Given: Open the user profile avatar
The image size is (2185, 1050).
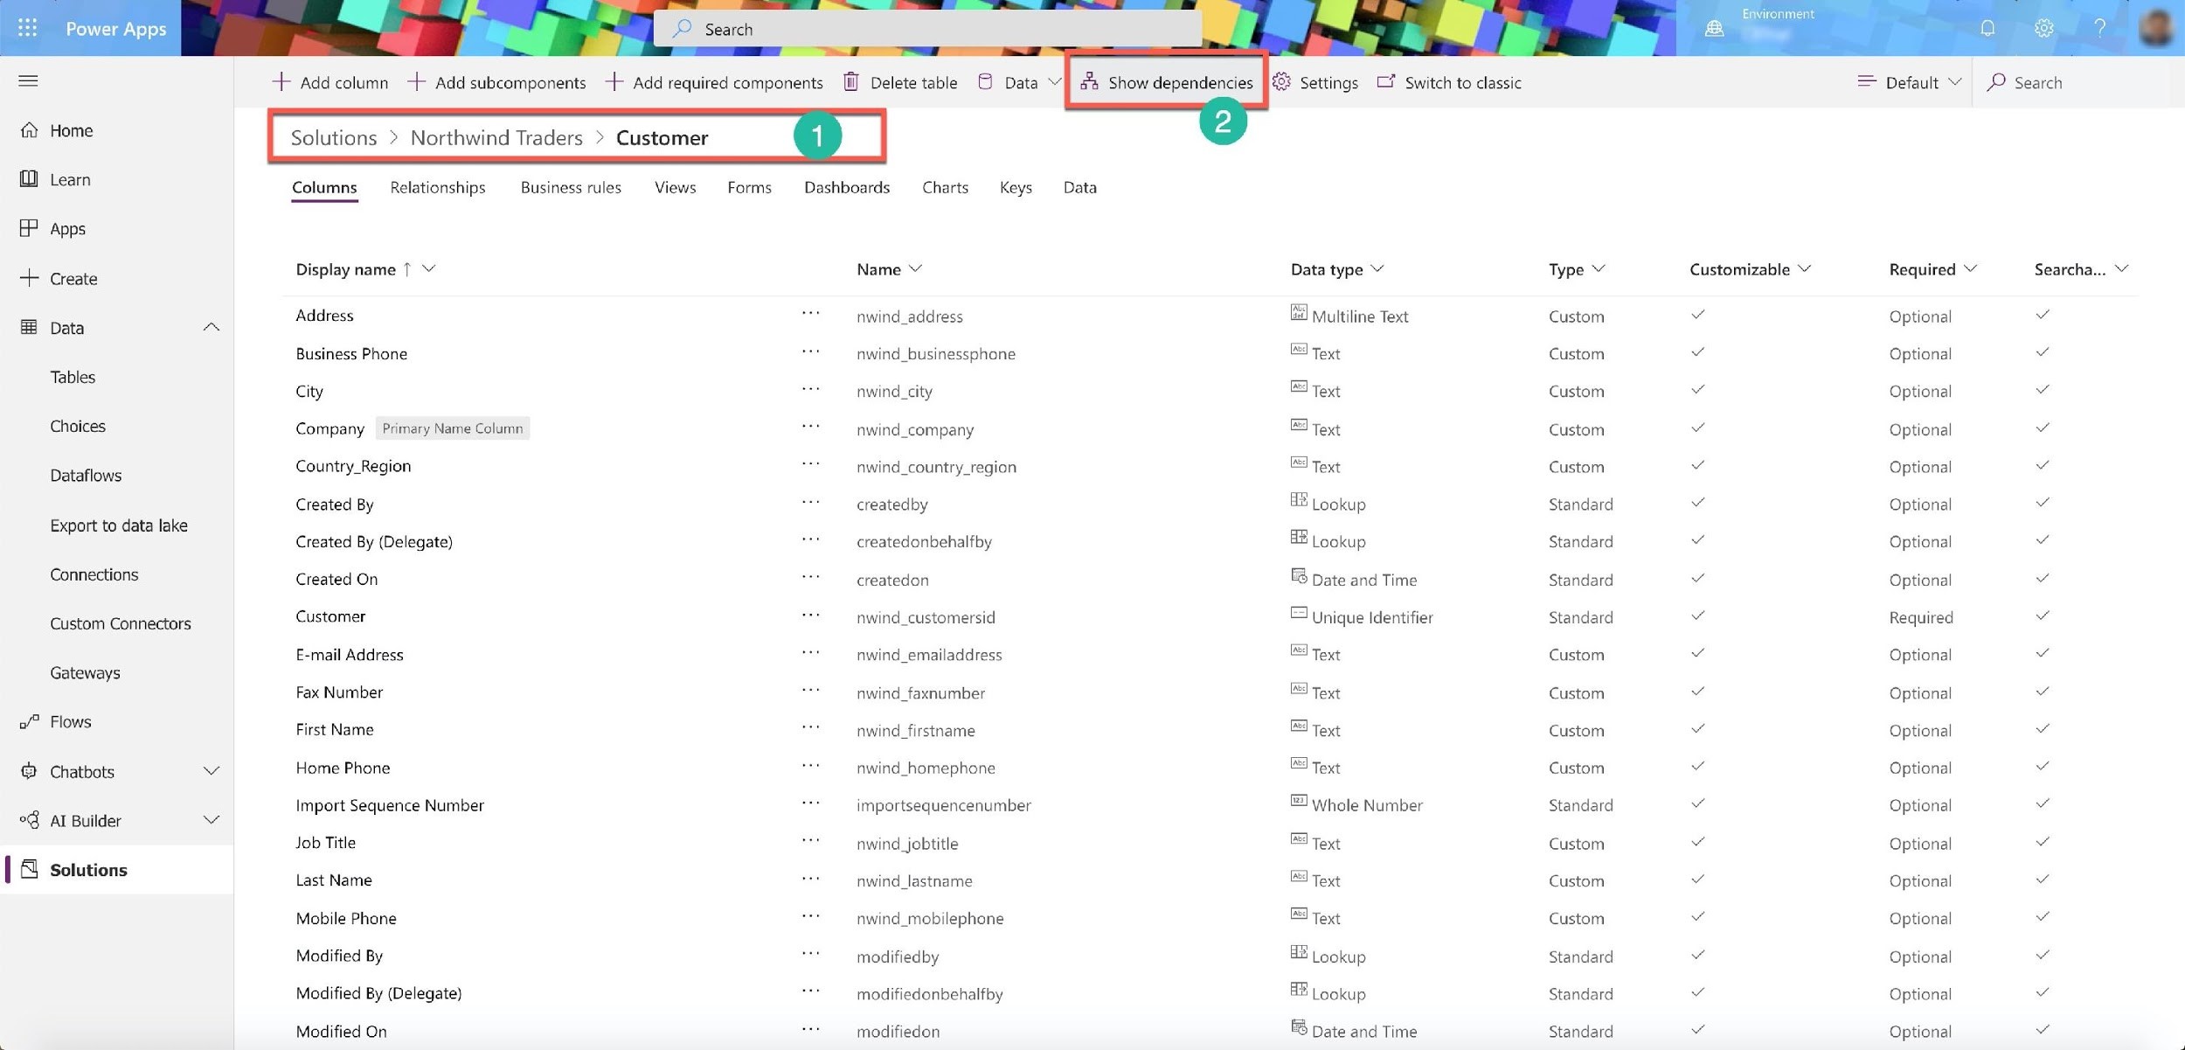Looking at the screenshot, I should click(2156, 28).
